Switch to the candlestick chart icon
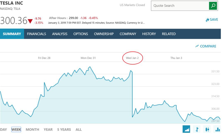The height and width of the screenshot is (134, 223). pyautogui.click(x=207, y=129)
